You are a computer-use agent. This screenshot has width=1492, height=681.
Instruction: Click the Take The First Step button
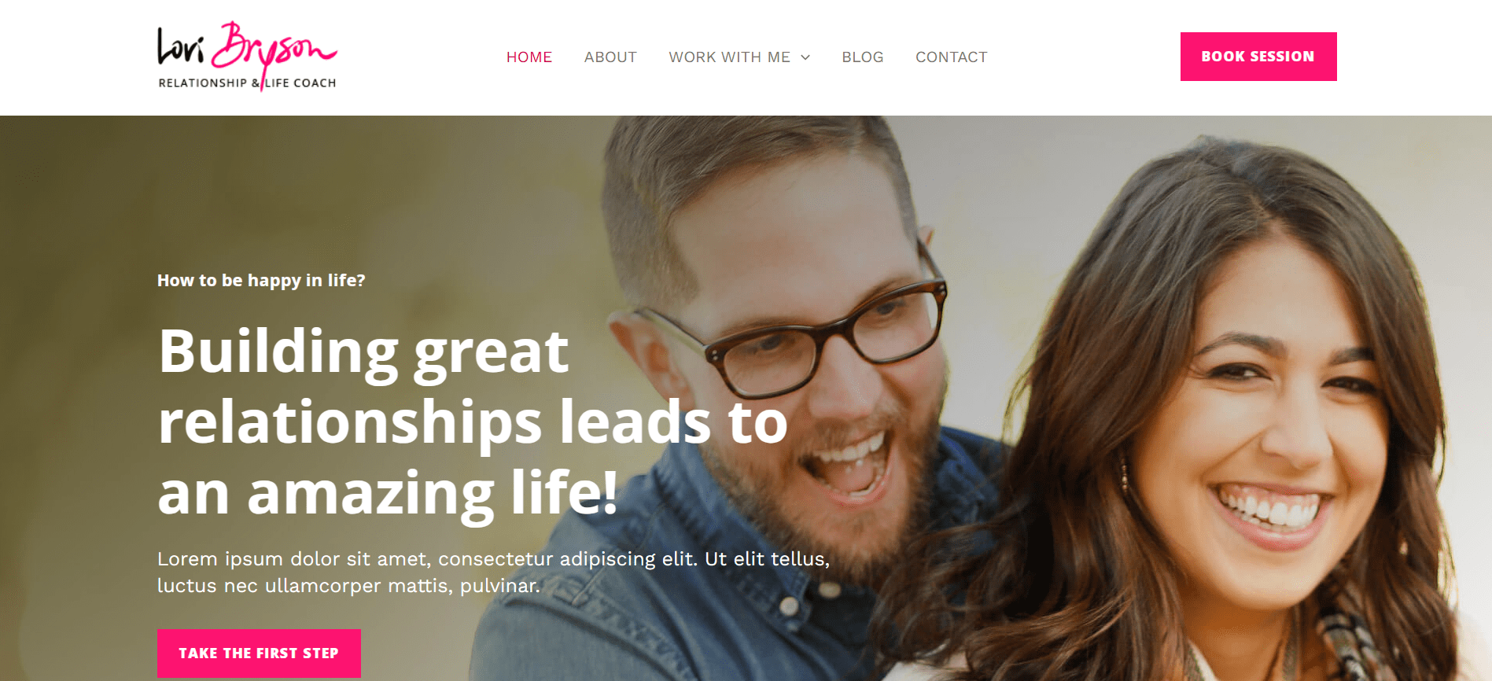point(259,653)
